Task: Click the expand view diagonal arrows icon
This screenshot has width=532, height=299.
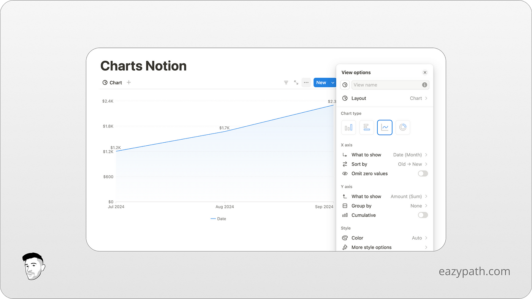Action: 296,82
